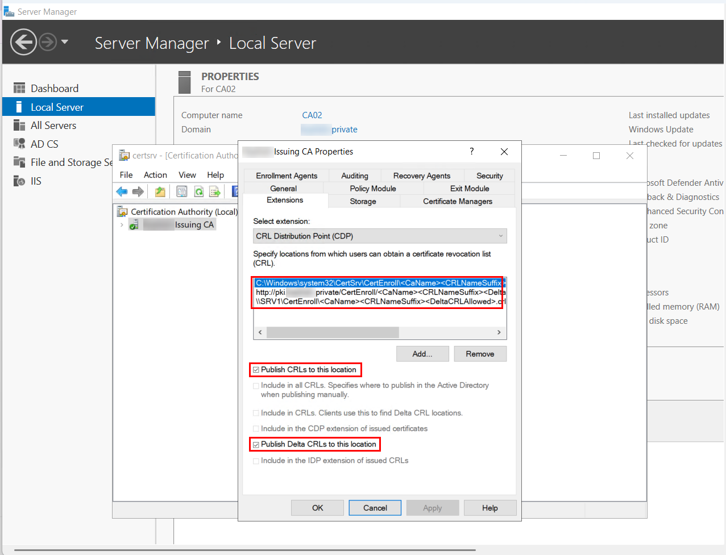Click the Local Server sidebar icon
The width and height of the screenshot is (726, 555).
coord(19,107)
